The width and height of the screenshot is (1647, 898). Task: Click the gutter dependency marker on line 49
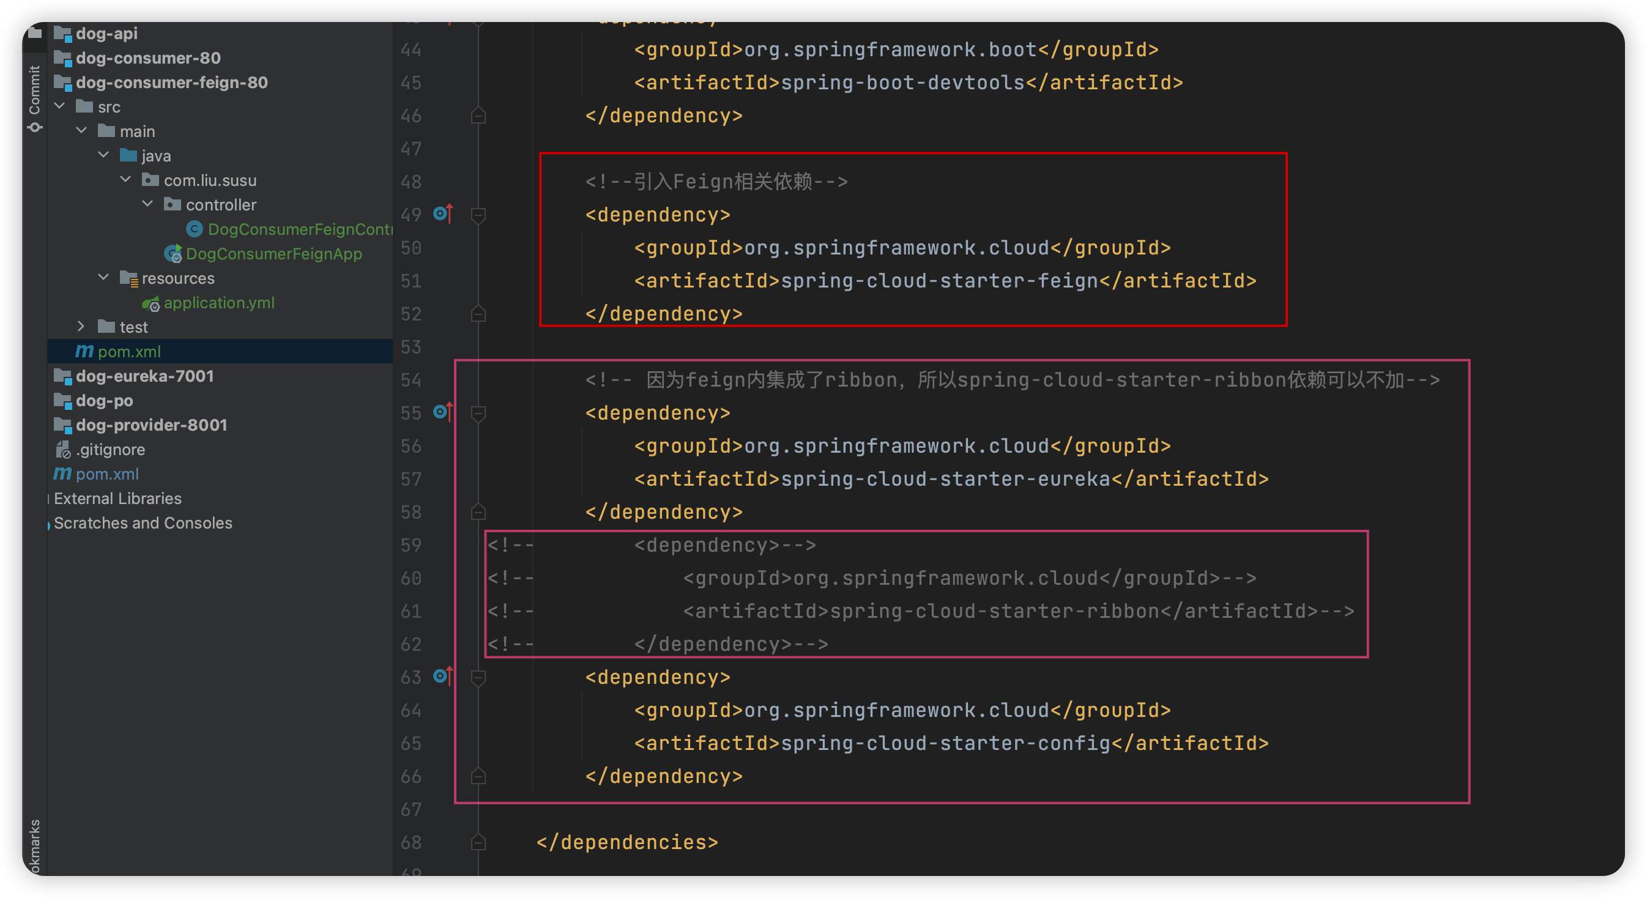tap(443, 213)
